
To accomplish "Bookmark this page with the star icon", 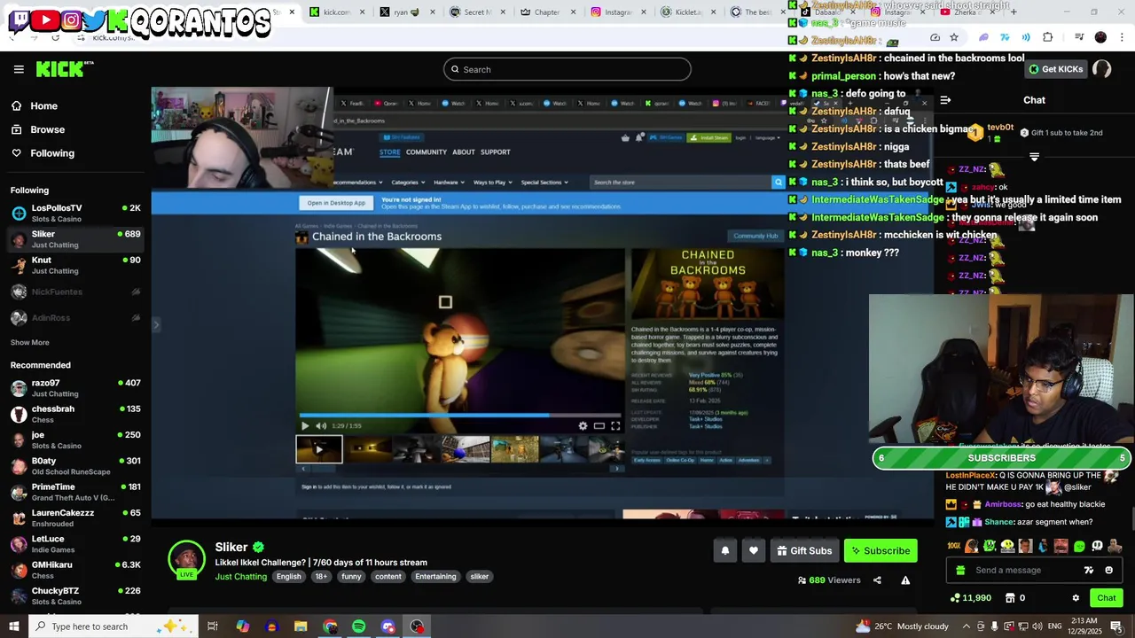I will (x=954, y=37).
